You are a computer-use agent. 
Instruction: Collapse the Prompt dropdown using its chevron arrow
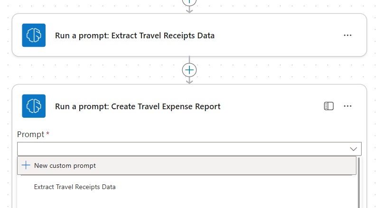click(x=353, y=149)
